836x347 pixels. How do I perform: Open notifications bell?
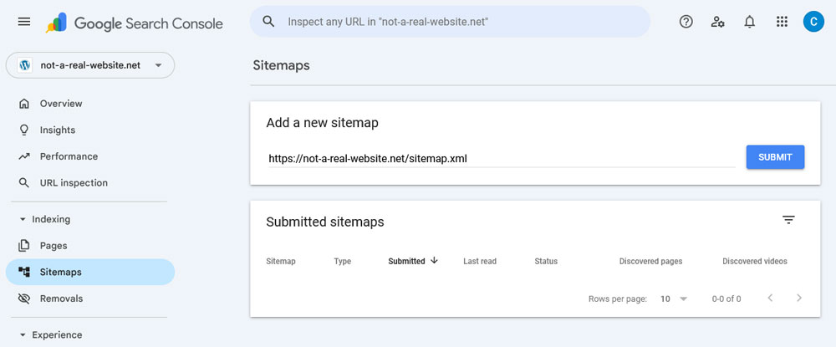click(750, 22)
